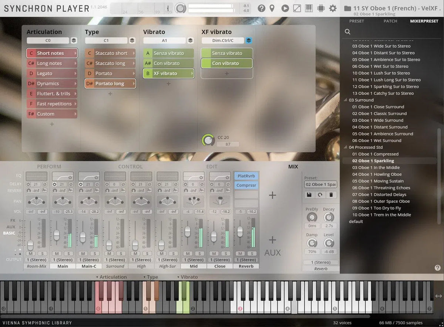444x327 pixels.
Task: Click the piano keyboard icon in the toolbar
Action: tap(309, 8)
